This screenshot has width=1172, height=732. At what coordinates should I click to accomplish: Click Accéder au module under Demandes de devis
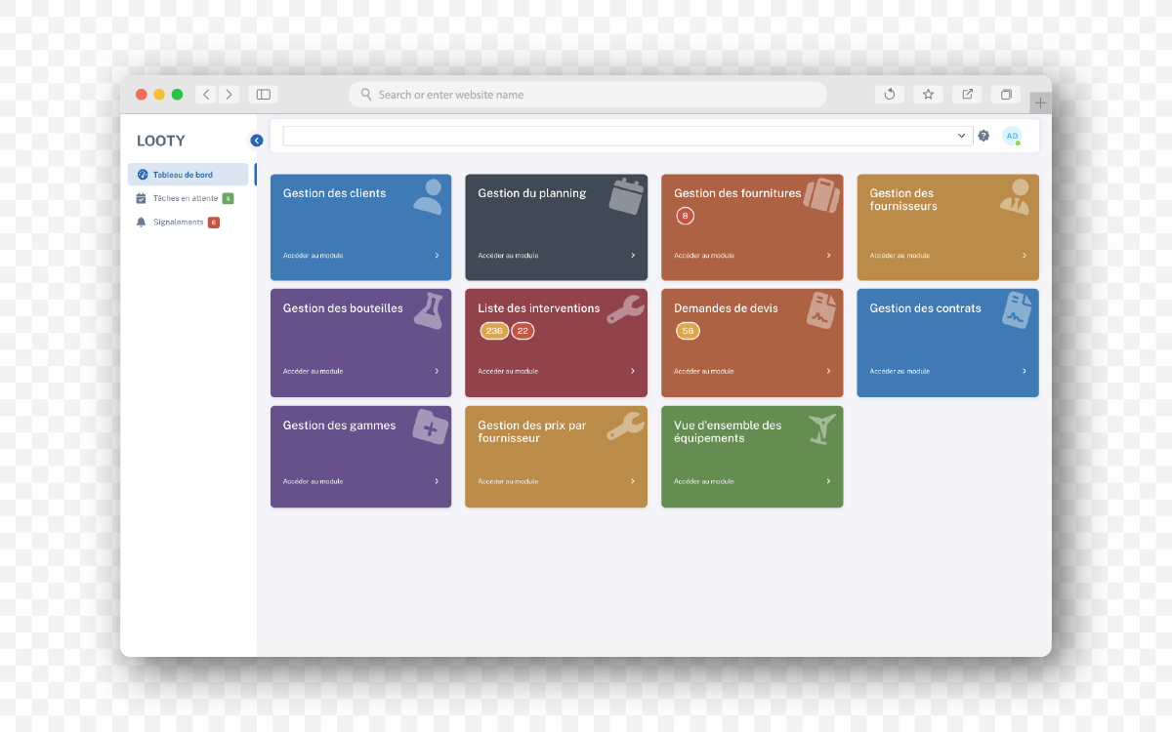pos(704,371)
